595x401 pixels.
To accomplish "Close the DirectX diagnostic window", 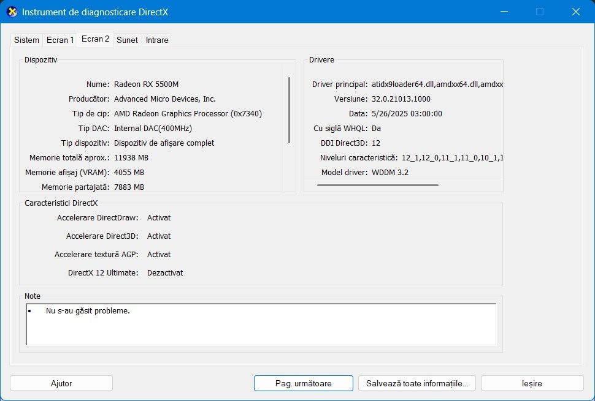I will tap(575, 12).
